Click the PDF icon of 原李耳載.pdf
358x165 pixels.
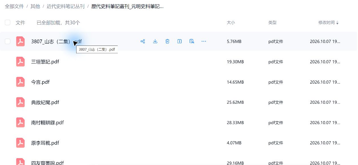click(20, 143)
